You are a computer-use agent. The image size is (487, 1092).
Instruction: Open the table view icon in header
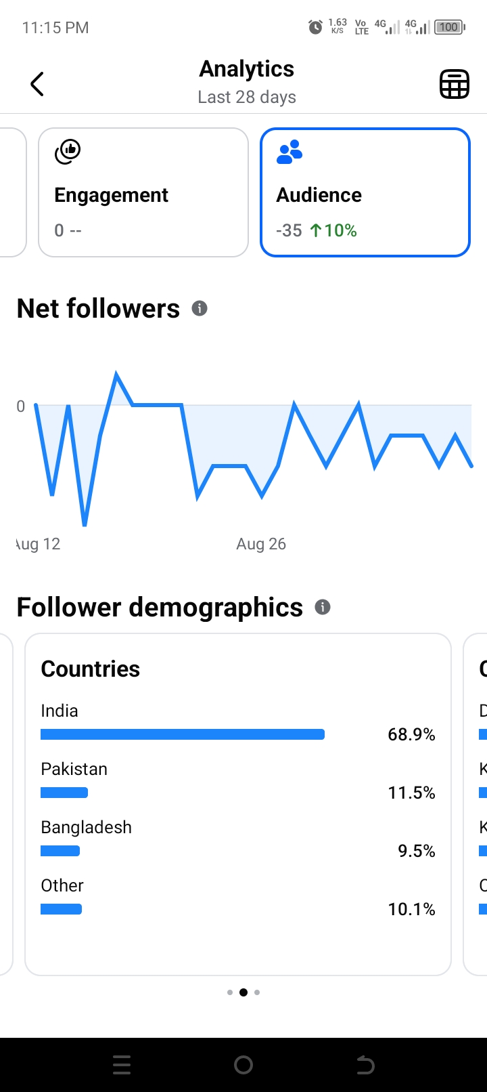455,84
